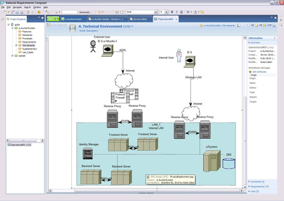Image resolution: width=284 pixels, height=201 pixels.
Task: Open the Technical Environment title dropdown arrow
Action: point(132,26)
